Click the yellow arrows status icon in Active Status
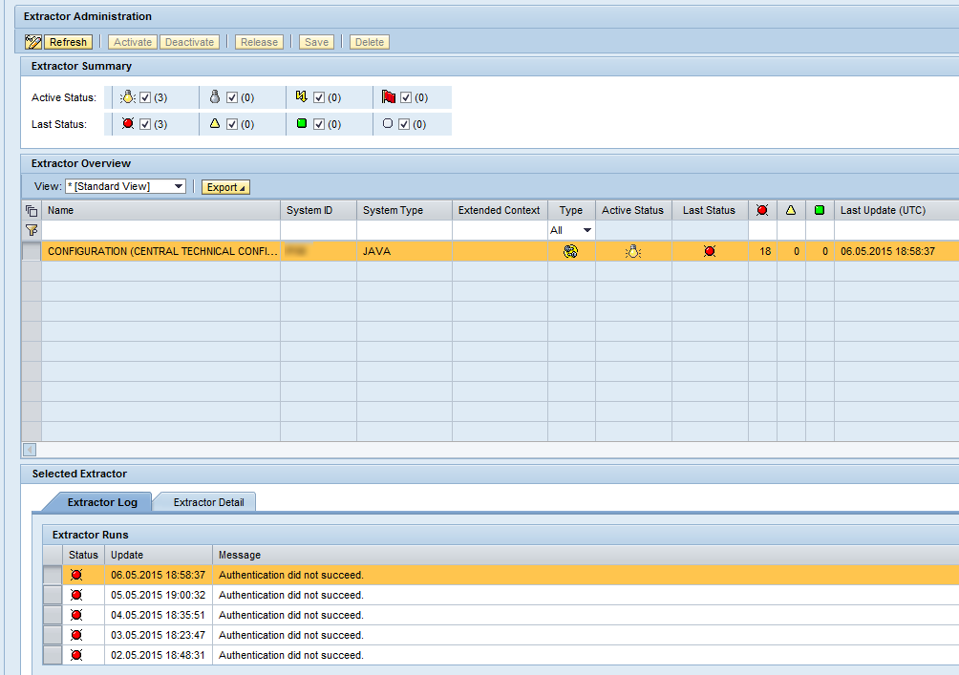This screenshot has width=959, height=675. pyautogui.click(x=301, y=96)
